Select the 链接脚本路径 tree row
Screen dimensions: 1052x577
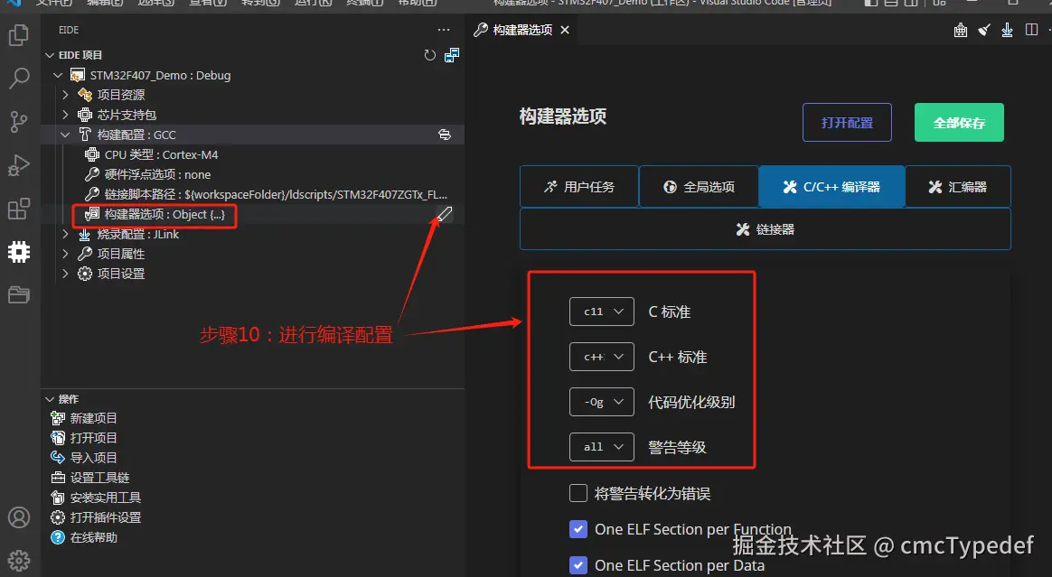tap(252, 194)
